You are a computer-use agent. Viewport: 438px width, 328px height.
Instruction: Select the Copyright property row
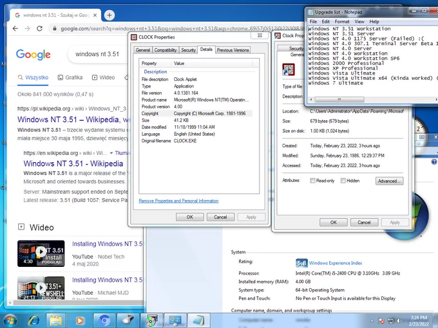[196, 114]
